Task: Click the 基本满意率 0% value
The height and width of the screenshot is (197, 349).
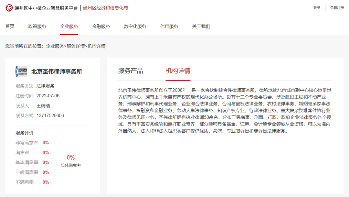Action: tap(46, 162)
